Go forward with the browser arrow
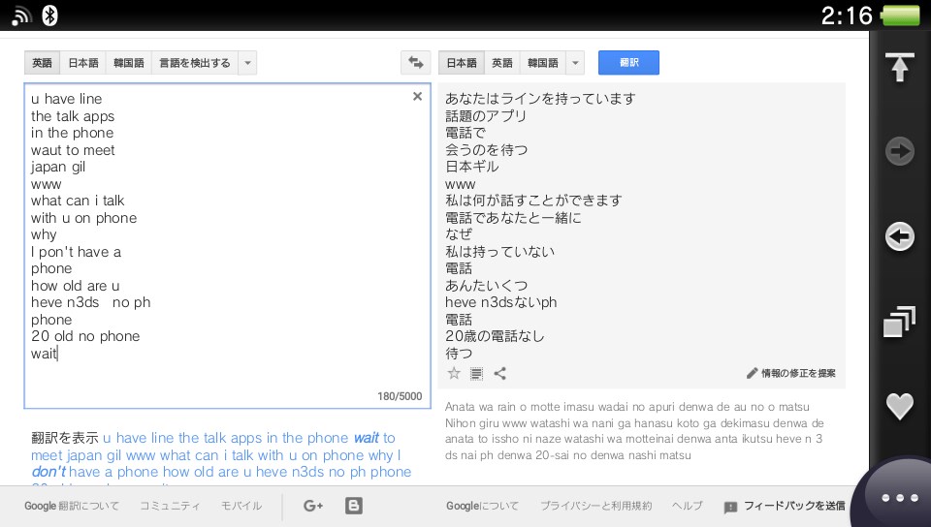 (900, 152)
